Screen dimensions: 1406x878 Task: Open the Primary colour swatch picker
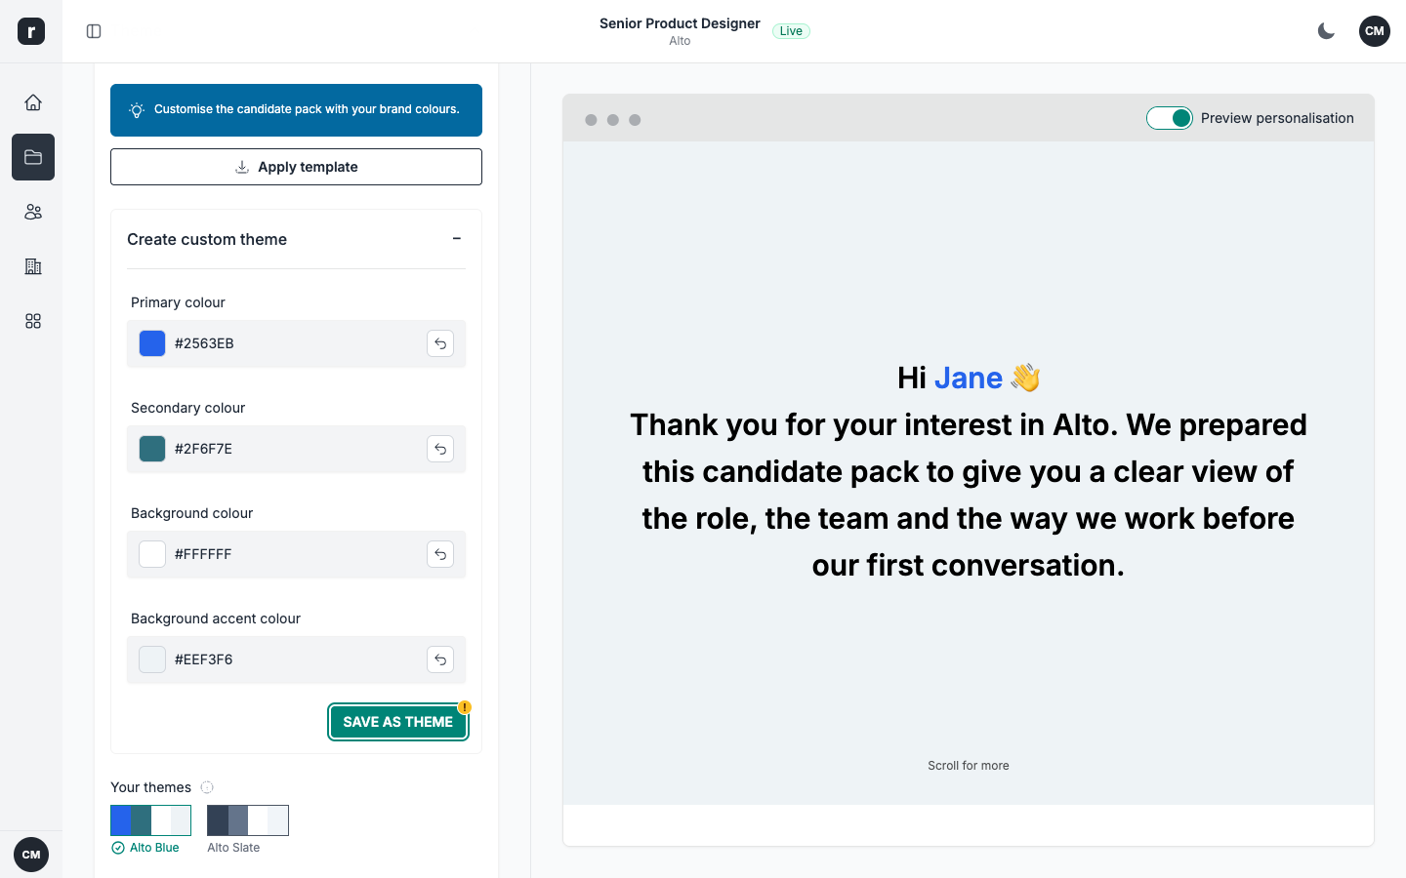point(152,343)
